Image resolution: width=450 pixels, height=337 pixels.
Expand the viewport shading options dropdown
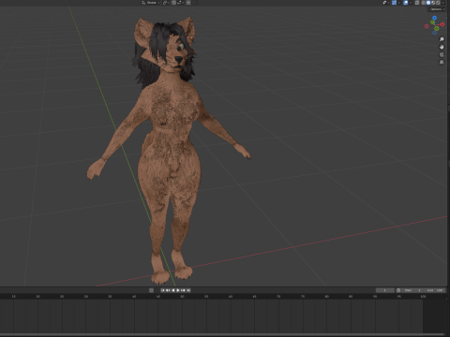pyautogui.click(x=442, y=3)
